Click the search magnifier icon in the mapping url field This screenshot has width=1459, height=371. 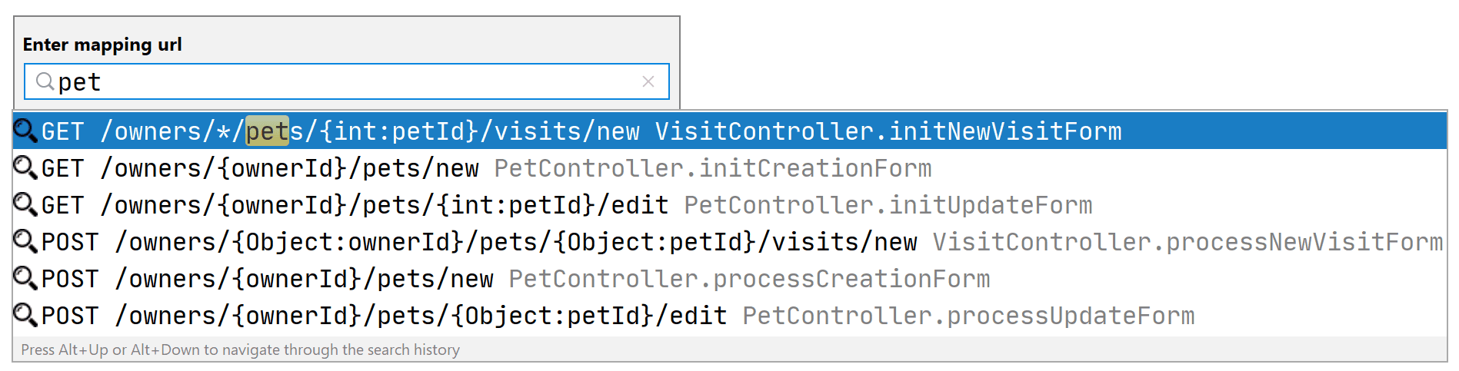click(x=45, y=81)
